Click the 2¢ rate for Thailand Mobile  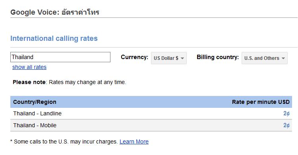point(286,125)
